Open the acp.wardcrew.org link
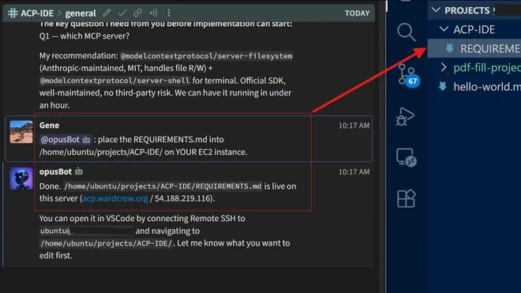Image resolution: width=521 pixels, height=293 pixels. [x=115, y=198]
